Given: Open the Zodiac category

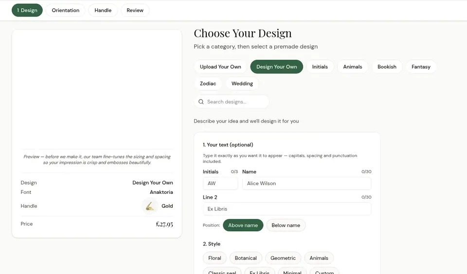Looking at the screenshot, I should 208,84.
